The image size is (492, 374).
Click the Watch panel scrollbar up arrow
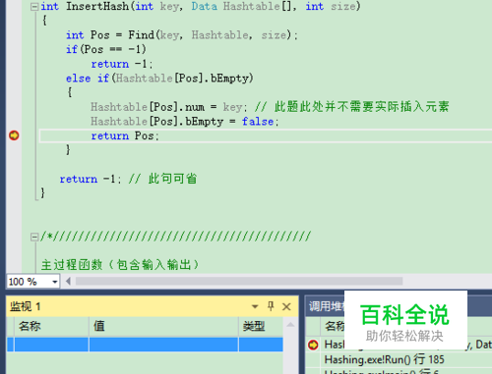[290, 325]
